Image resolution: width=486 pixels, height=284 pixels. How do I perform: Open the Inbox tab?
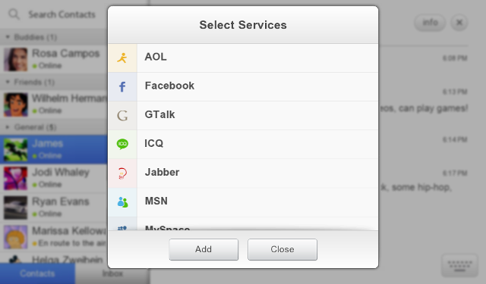click(x=112, y=273)
